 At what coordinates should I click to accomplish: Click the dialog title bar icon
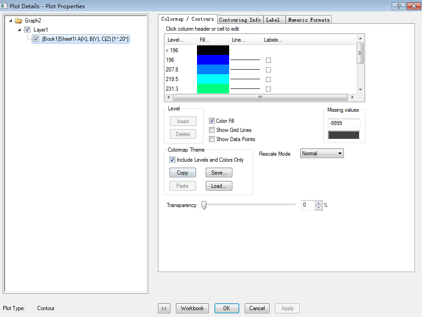pos(4,6)
